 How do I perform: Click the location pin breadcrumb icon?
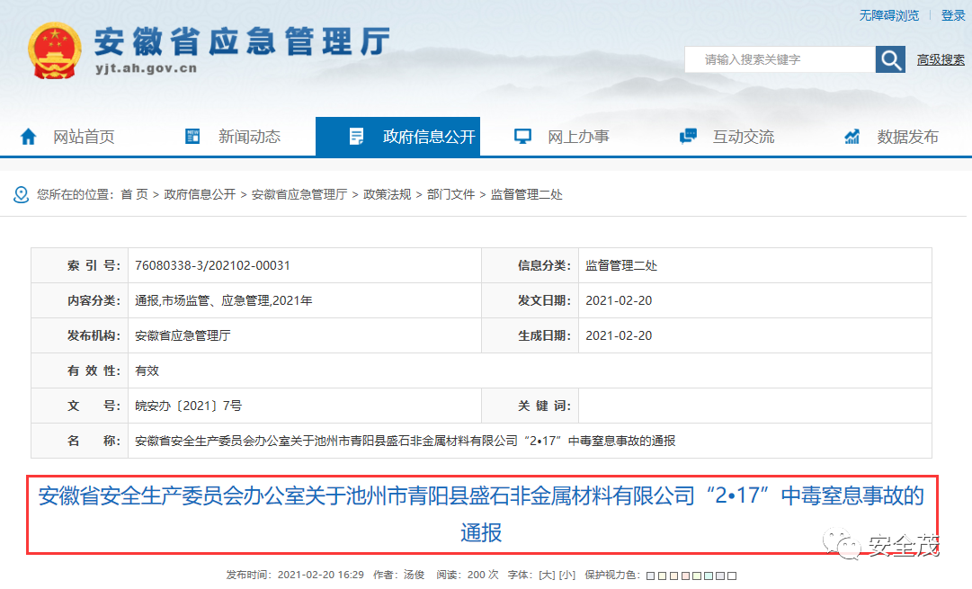click(x=21, y=194)
